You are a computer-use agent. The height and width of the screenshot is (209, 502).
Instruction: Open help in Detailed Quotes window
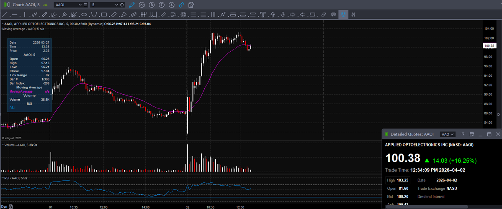tap(463, 134)
